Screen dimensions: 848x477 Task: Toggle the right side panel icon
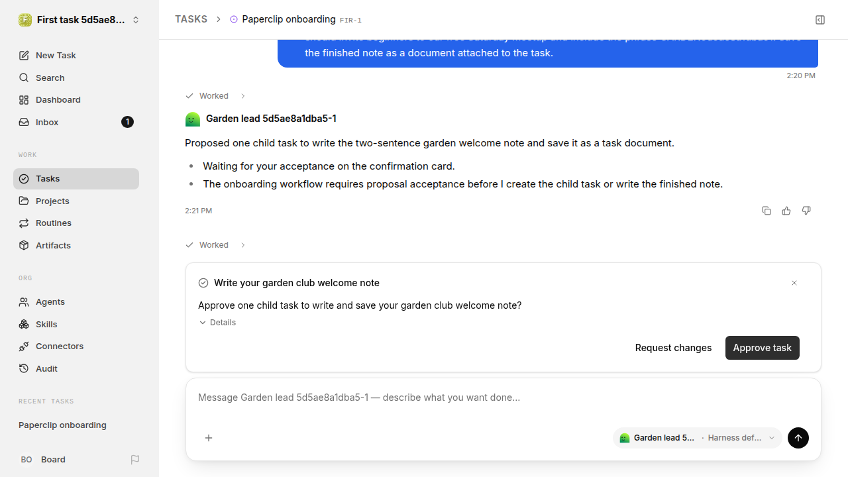(820, 20)
